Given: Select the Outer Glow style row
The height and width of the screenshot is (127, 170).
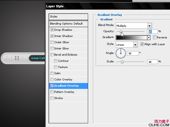Looking at the screenshot, I should [x=68, y=42].
